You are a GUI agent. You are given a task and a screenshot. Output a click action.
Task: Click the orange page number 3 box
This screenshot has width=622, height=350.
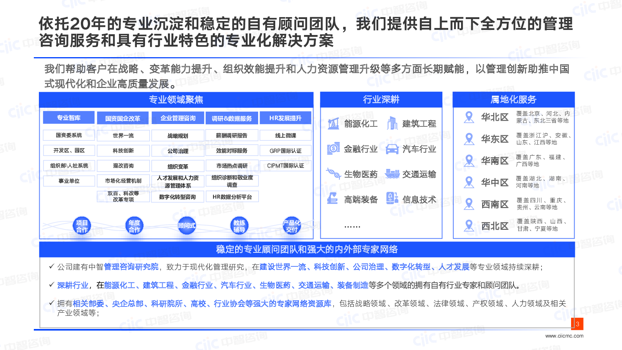577,324
